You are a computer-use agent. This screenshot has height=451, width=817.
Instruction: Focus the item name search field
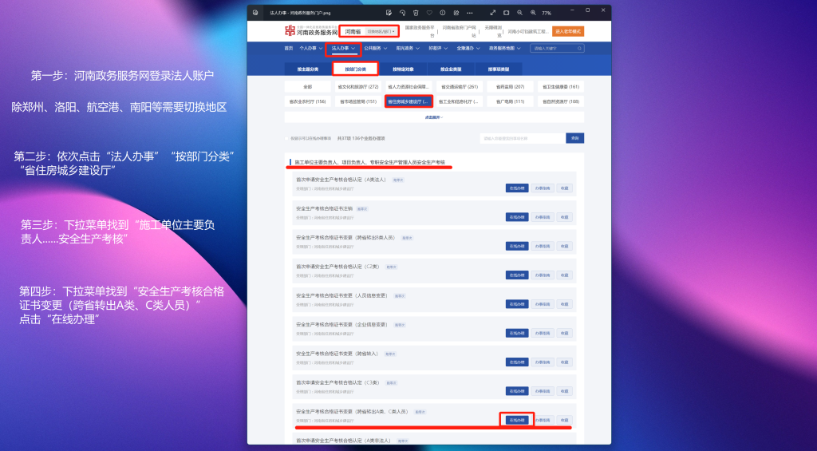click(523, 138)
